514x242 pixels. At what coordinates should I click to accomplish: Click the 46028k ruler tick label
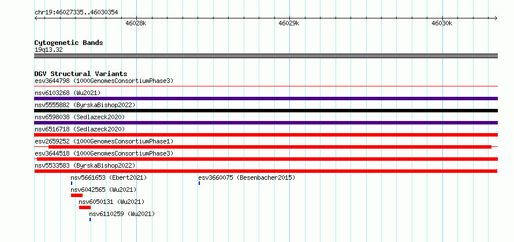[x=136, y=23]
